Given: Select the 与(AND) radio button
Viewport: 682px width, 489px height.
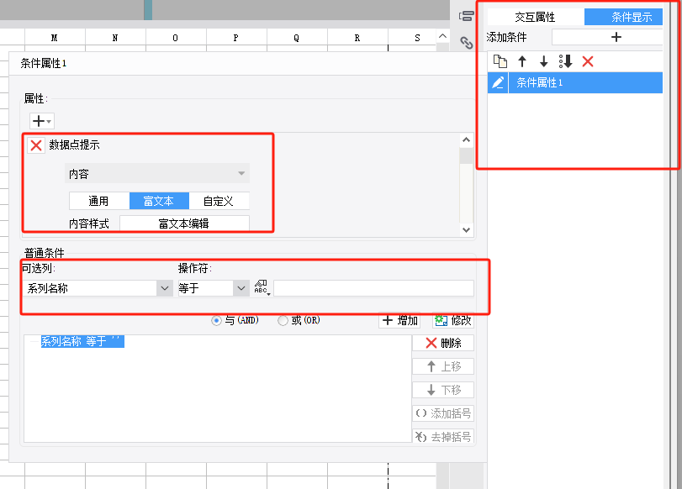Looking at the screenshot, I should pos(216,321).
